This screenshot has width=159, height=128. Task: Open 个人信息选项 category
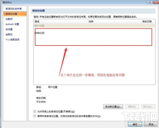[12, 40]
